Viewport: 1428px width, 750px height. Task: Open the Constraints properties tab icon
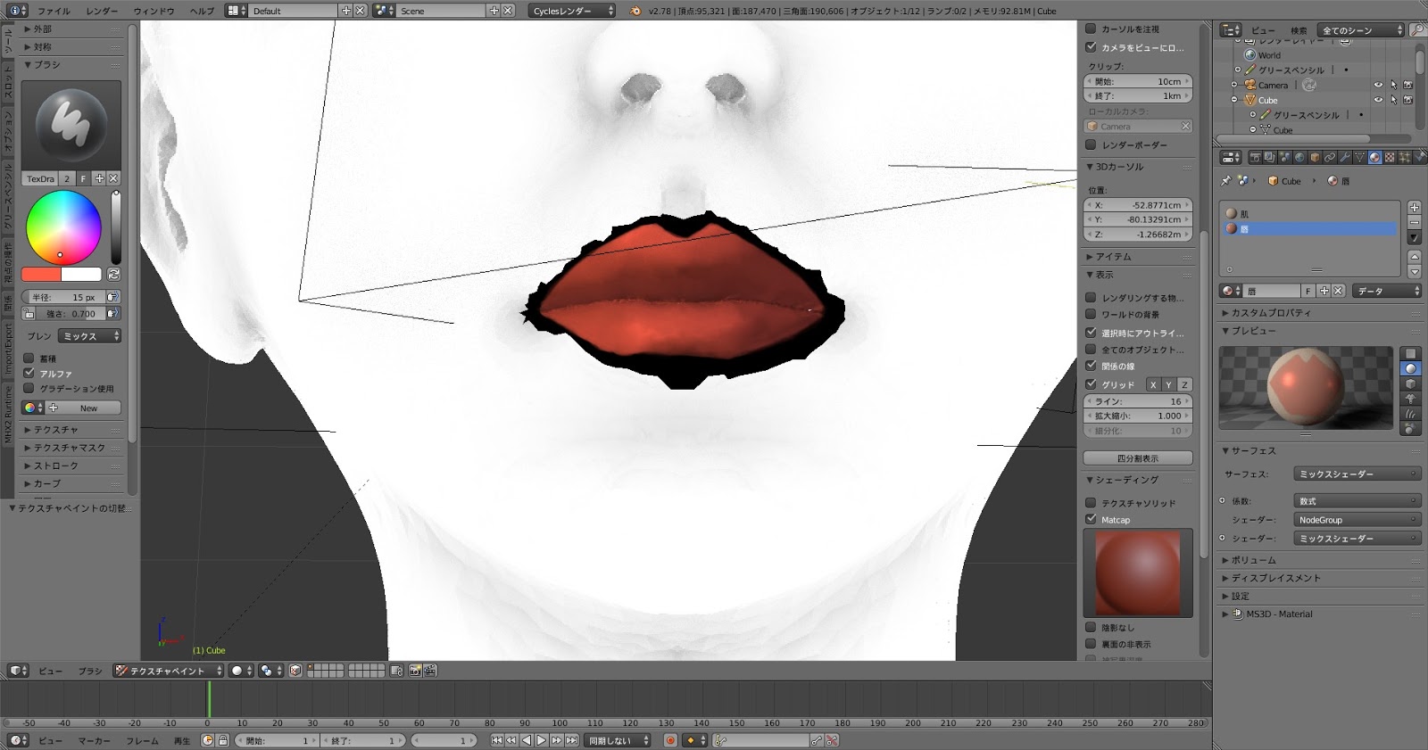[x=1330, y=158]
